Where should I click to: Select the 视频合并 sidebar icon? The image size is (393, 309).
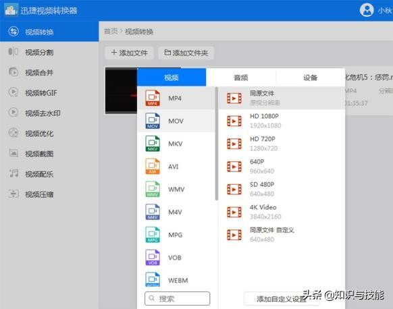(x=14, y=72)
